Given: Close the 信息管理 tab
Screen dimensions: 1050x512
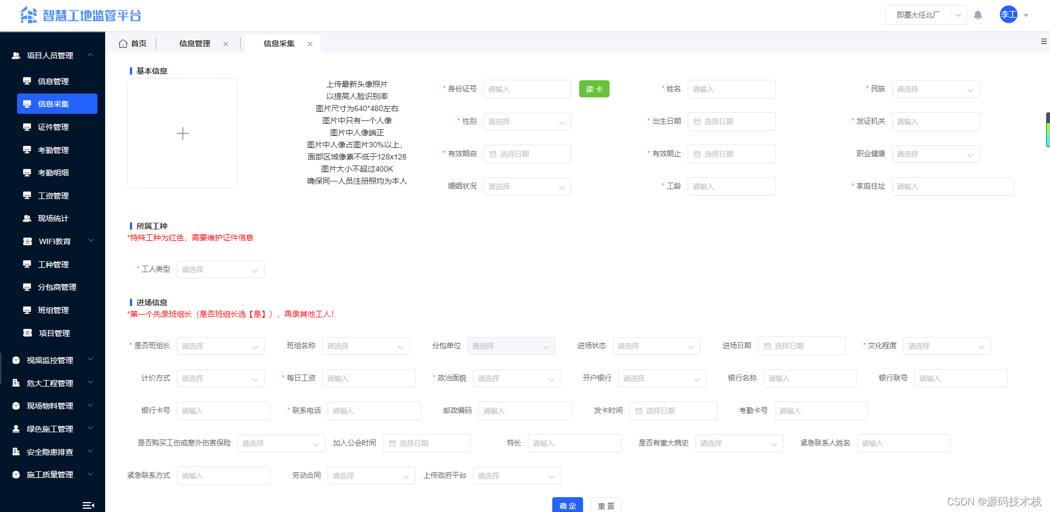Looking at the screenshot, I should coord(226,44).
